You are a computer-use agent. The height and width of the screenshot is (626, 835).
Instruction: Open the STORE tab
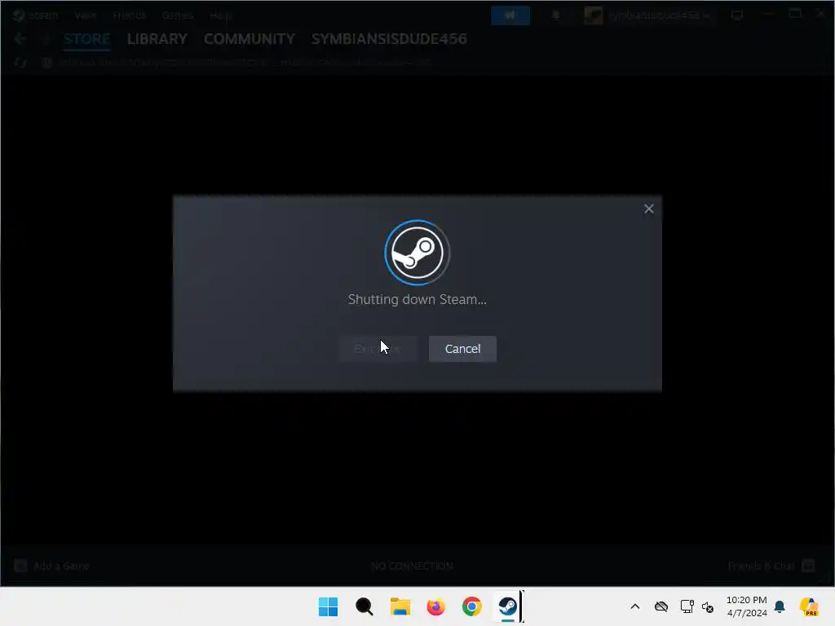[86, 39]
